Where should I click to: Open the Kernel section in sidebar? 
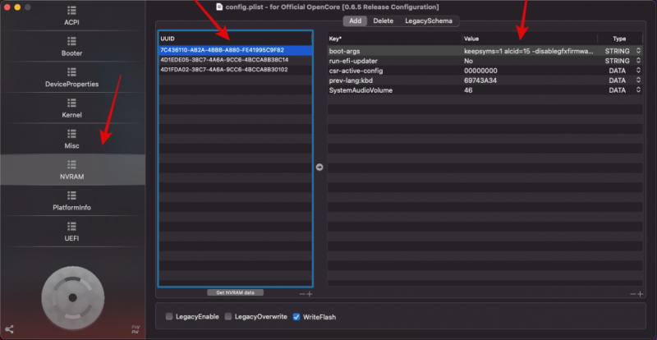[x=71, y=108]
